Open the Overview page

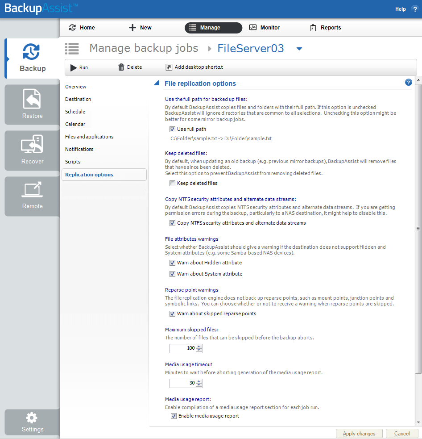point(75,87)
